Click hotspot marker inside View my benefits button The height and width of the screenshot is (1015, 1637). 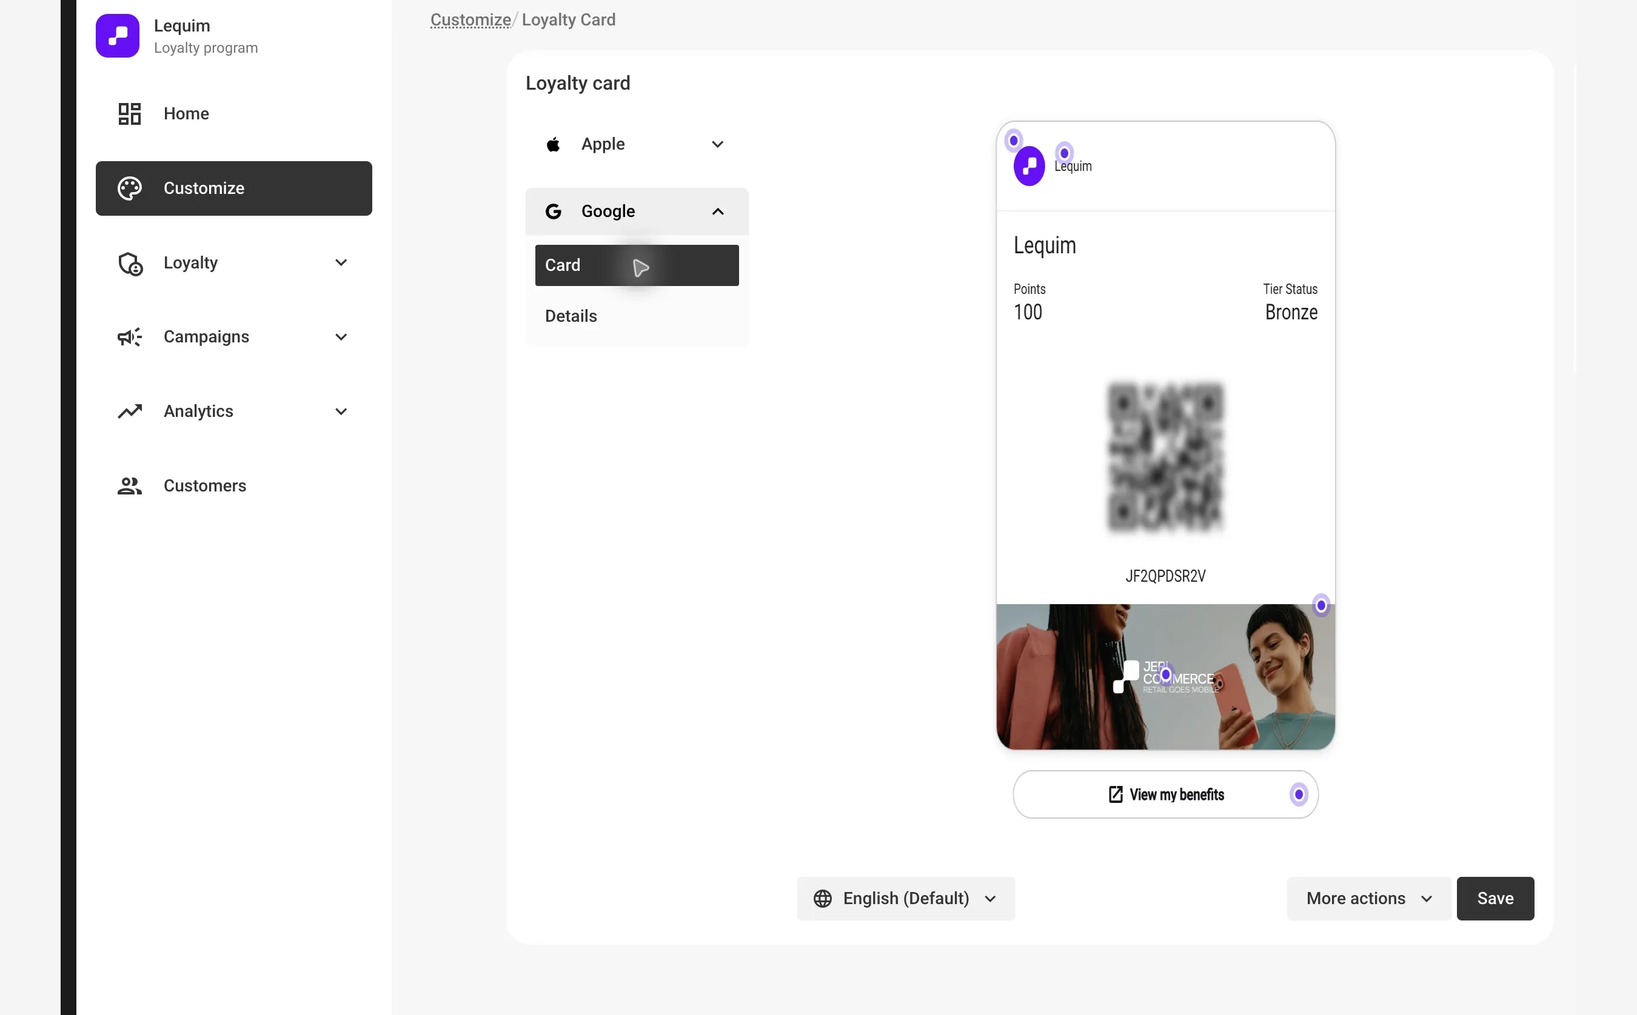(x=1299, y=794)
